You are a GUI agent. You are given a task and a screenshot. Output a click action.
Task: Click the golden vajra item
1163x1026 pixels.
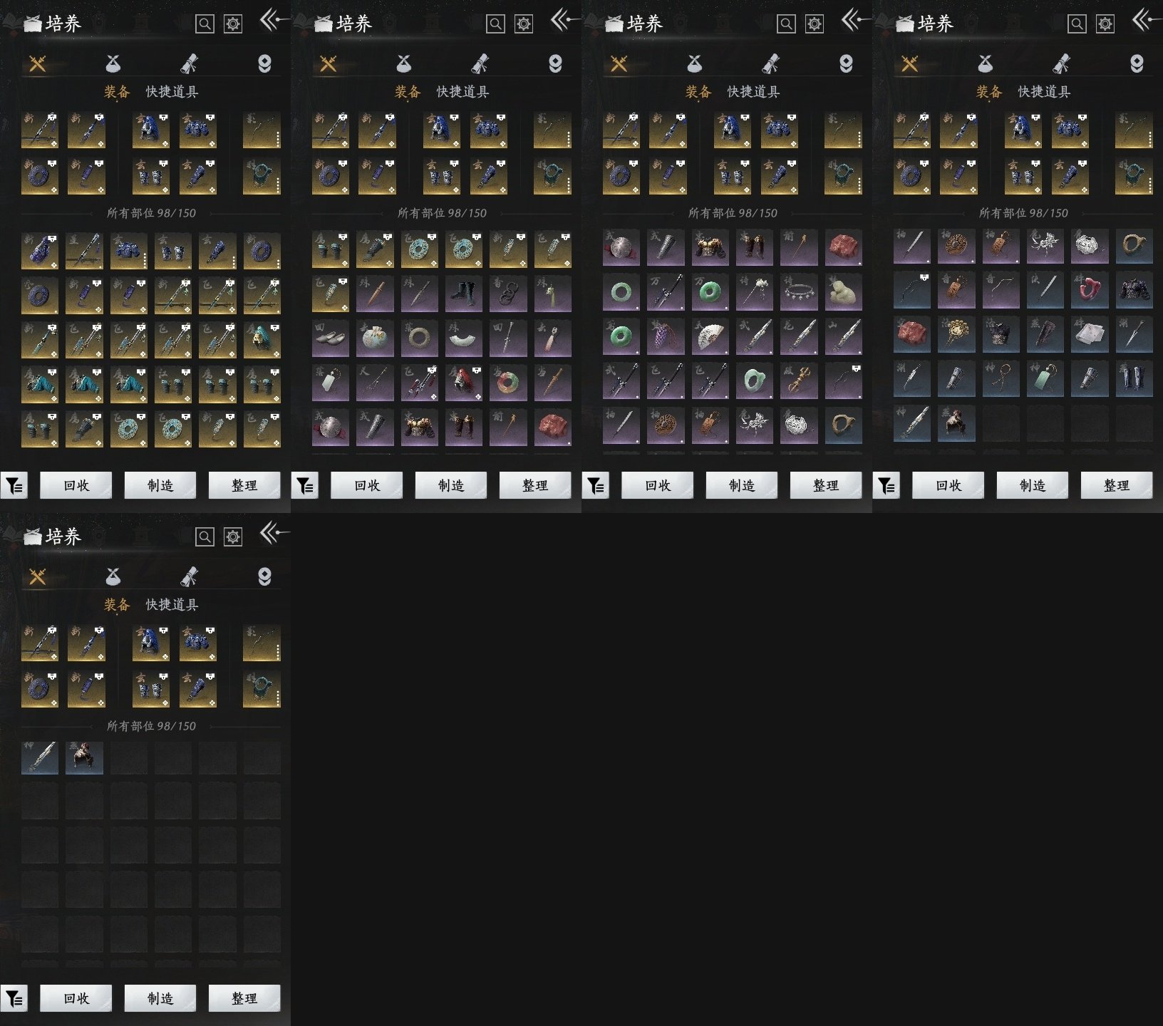(x=798, y=381)
